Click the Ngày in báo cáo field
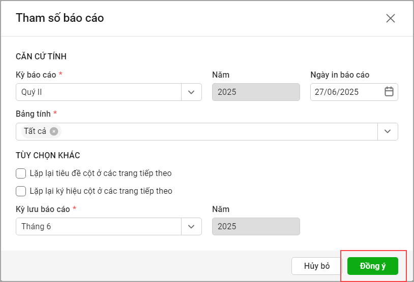The height and width of the screenshot is (282, 414). 346,92
